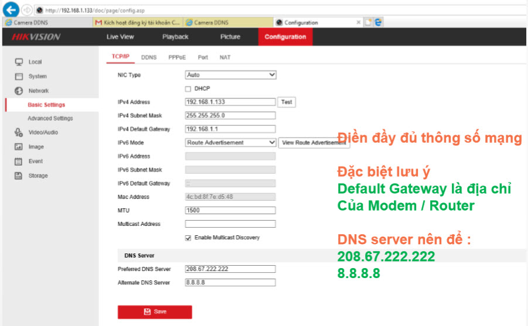Click the MTU input field

tap(230, 210)
